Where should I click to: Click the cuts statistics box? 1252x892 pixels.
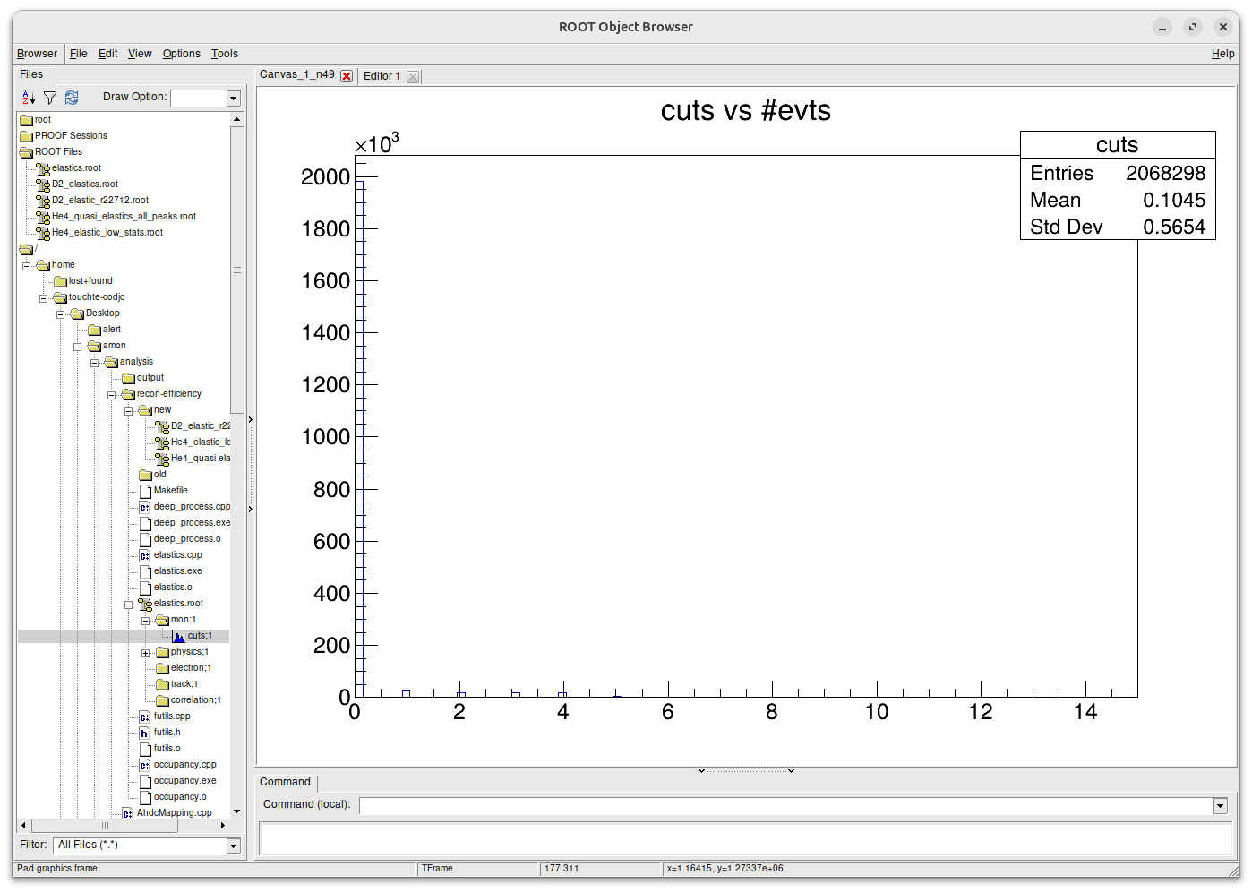pyautogui.click(x=1118, y=185)
